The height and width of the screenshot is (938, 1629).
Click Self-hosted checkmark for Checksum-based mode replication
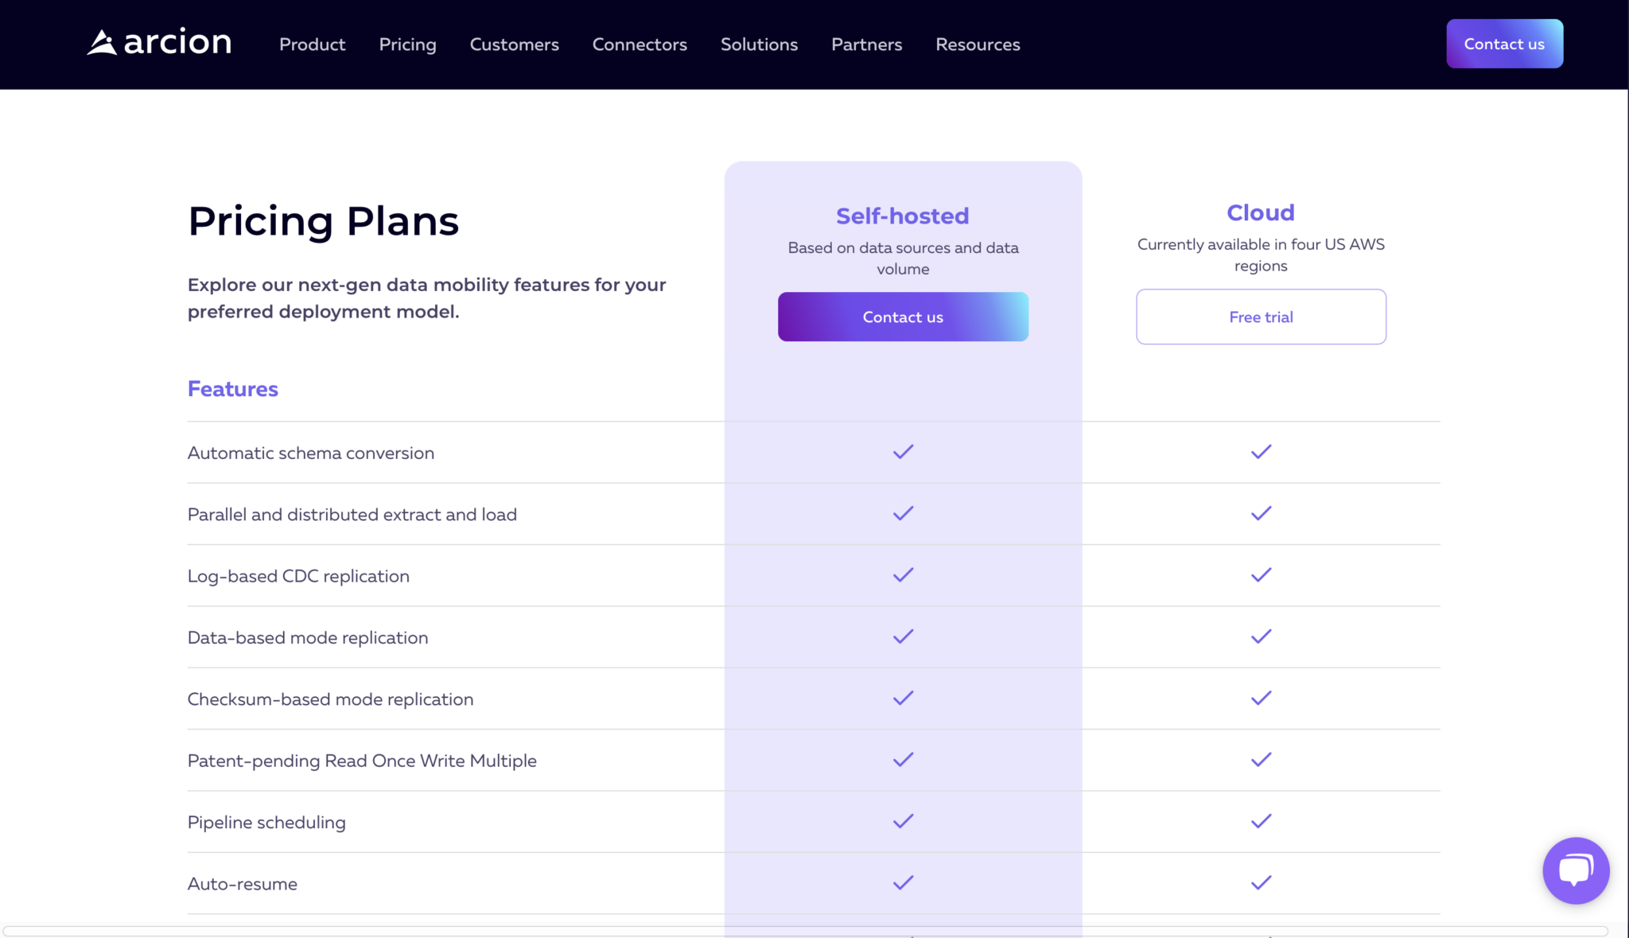[903, 699]
